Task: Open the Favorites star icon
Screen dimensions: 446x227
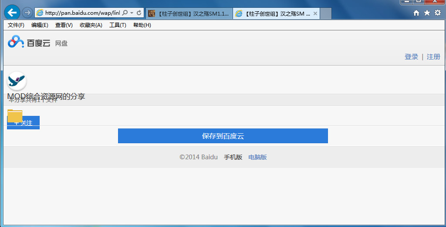Action: pos(427,13)
